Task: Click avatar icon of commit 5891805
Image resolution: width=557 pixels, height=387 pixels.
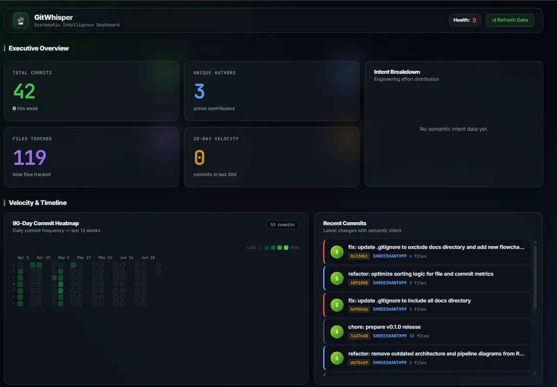Action: pos(337,278)
